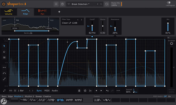This screenshot has height=105, width=176.
Task: Select the High band label
Action: point(52,20)
